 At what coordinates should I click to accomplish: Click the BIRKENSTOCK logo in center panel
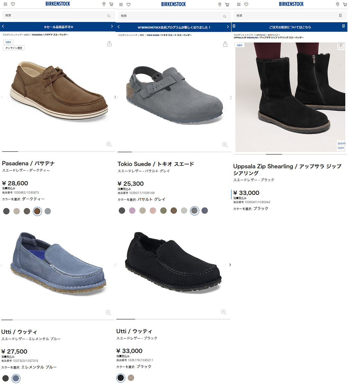[174, 4]
